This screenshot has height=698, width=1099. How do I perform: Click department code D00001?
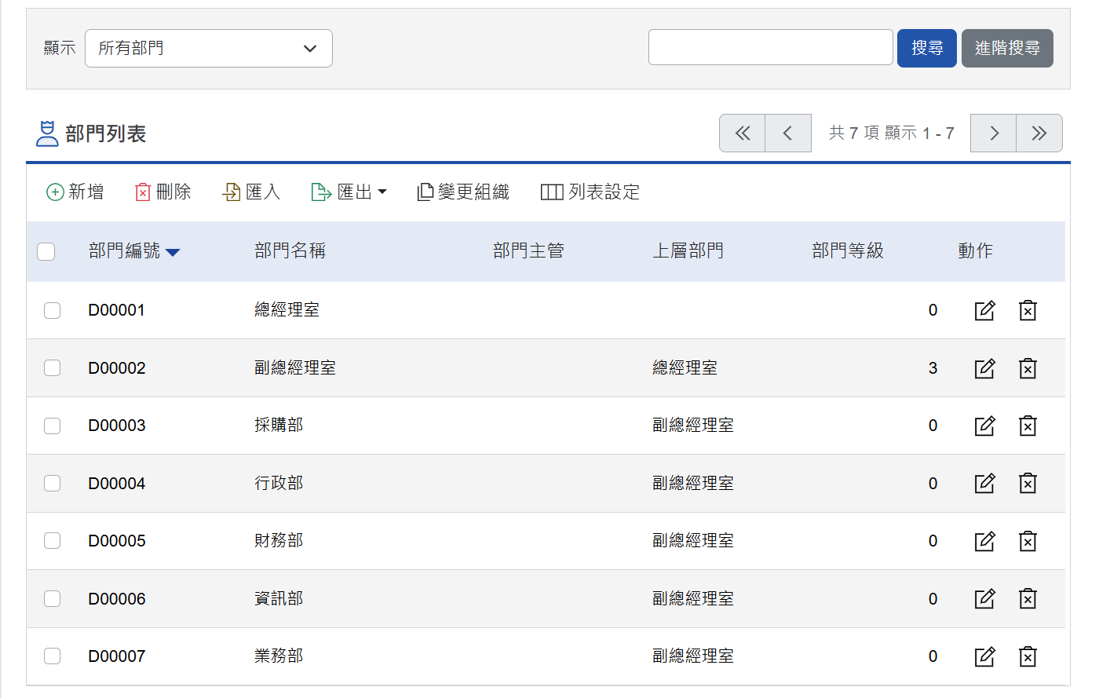click(x=116, y=310)
